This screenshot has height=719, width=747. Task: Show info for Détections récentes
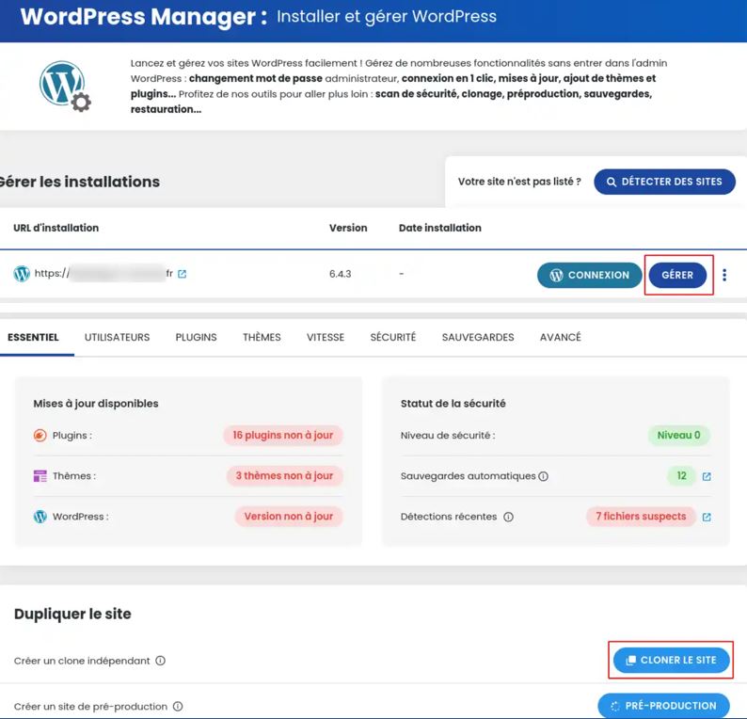point(508,517)
